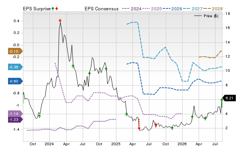
Task: Click the 2025 label on the time axis
Action: point(116,144)
